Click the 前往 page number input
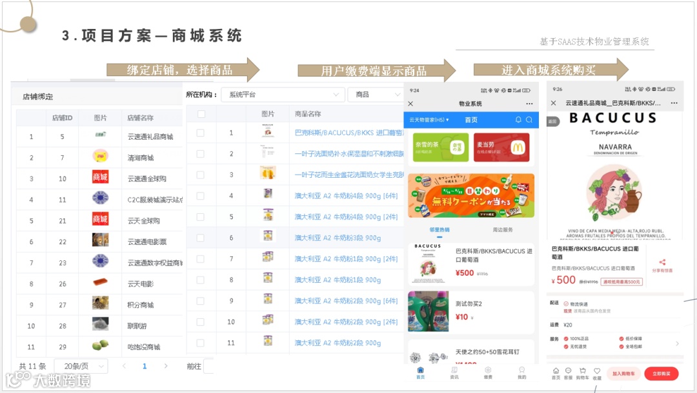The width and height of the screenshot is (697, 393). click(209, 367)
